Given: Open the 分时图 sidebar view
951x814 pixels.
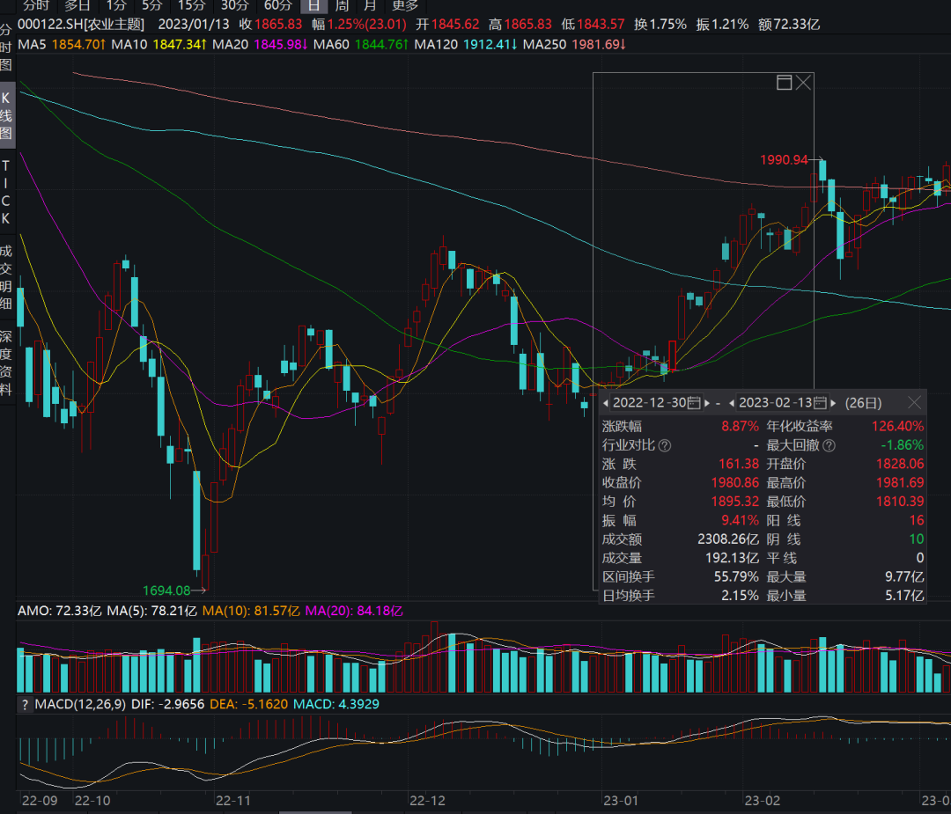Looking at the screenshot, I should point(6,48).
